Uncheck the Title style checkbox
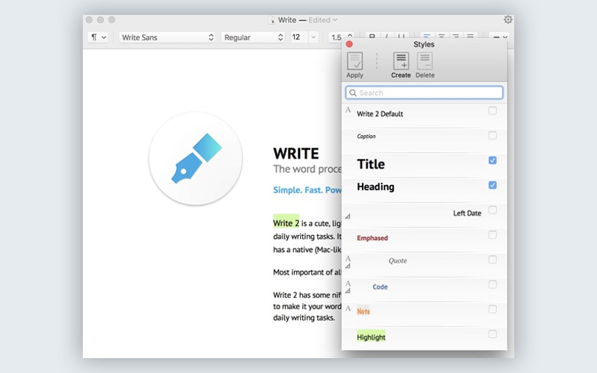Image resolution: width=597 pixels, height=373 pixels. point(493,160)
